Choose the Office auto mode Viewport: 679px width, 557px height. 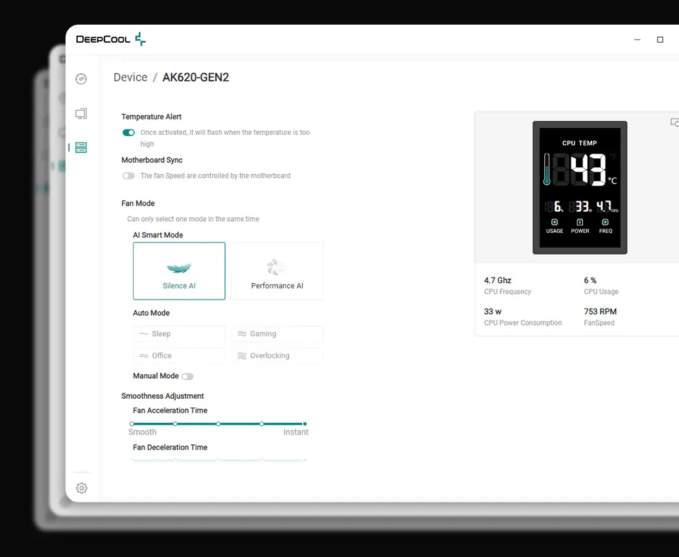coord(179,355)
